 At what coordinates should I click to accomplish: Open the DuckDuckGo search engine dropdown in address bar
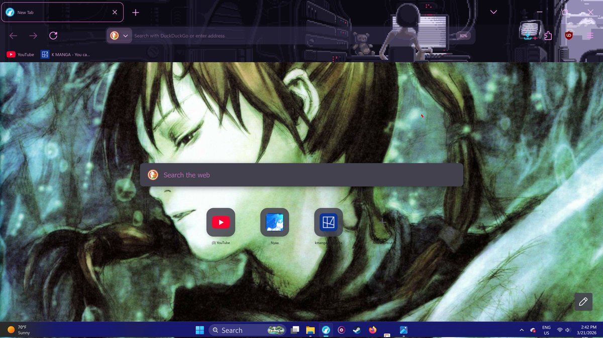click(x=120, y=36)
